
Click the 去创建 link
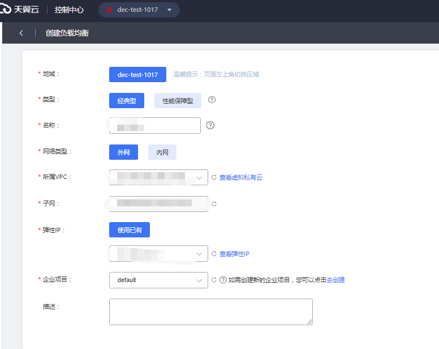[x=335, y=280]
